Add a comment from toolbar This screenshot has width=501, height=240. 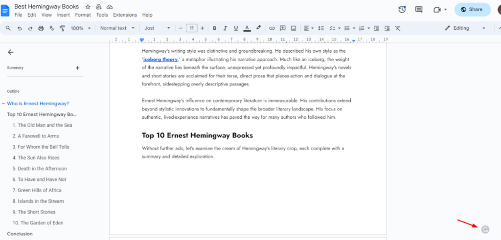click(282, 28)
